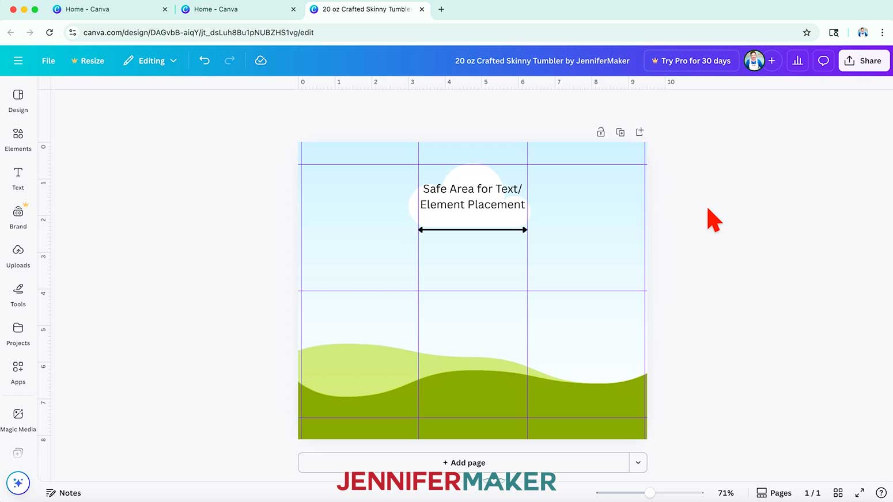Open the tab search side panel icon

834,32
